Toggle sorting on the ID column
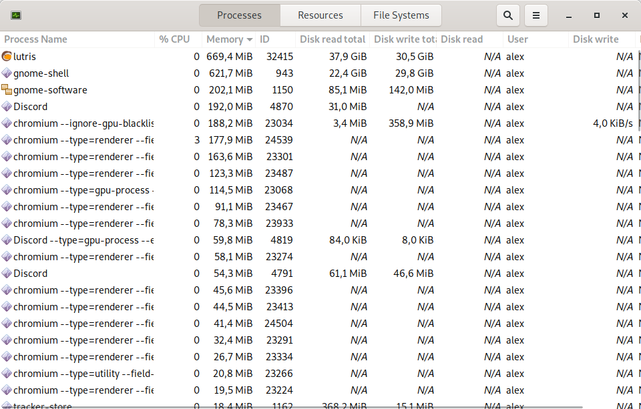The image size is (641, 409). tap(274, 39)
